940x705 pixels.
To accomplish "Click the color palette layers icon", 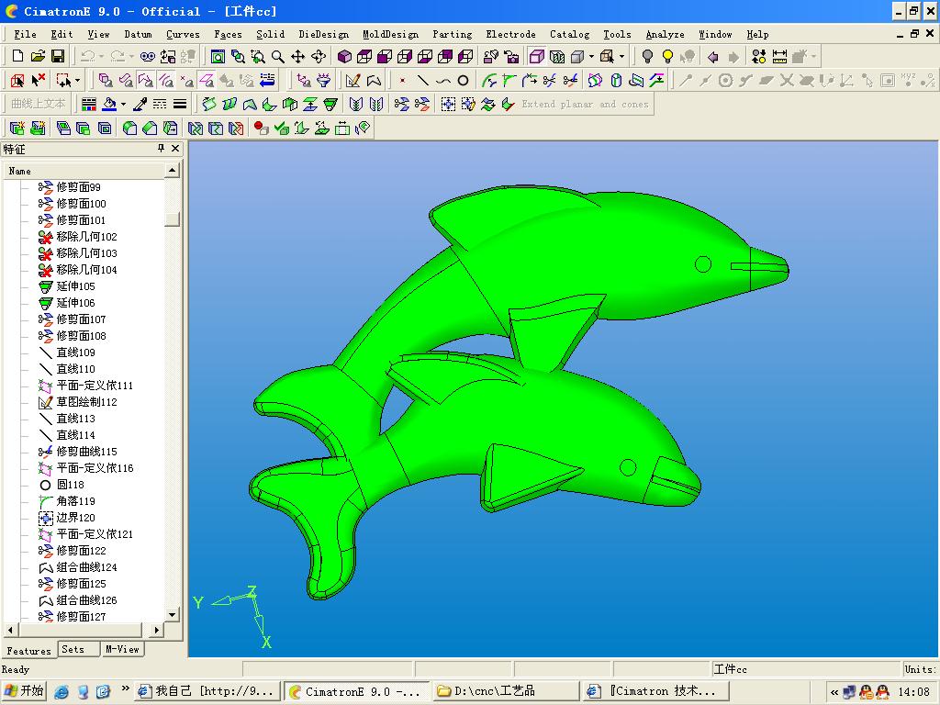I will [x=89, y=105].
